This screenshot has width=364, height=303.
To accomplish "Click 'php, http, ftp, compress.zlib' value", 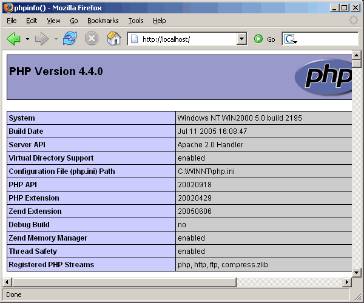I will (x=223, y=264).
